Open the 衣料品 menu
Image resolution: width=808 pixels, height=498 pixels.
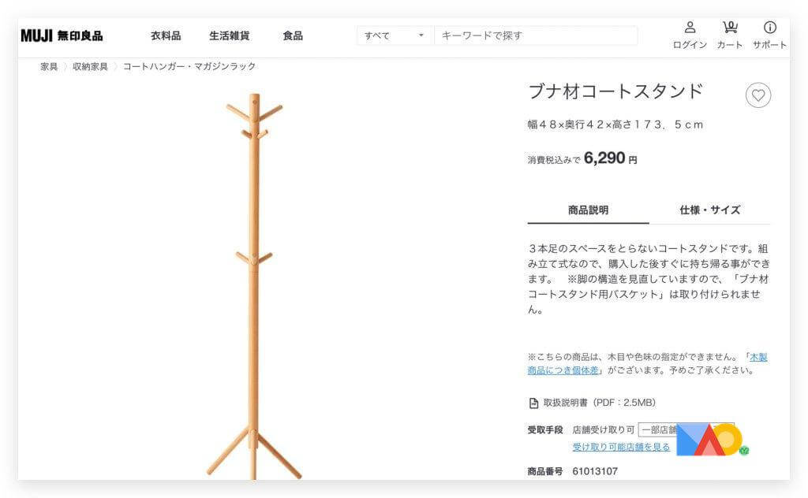(166, 35)
